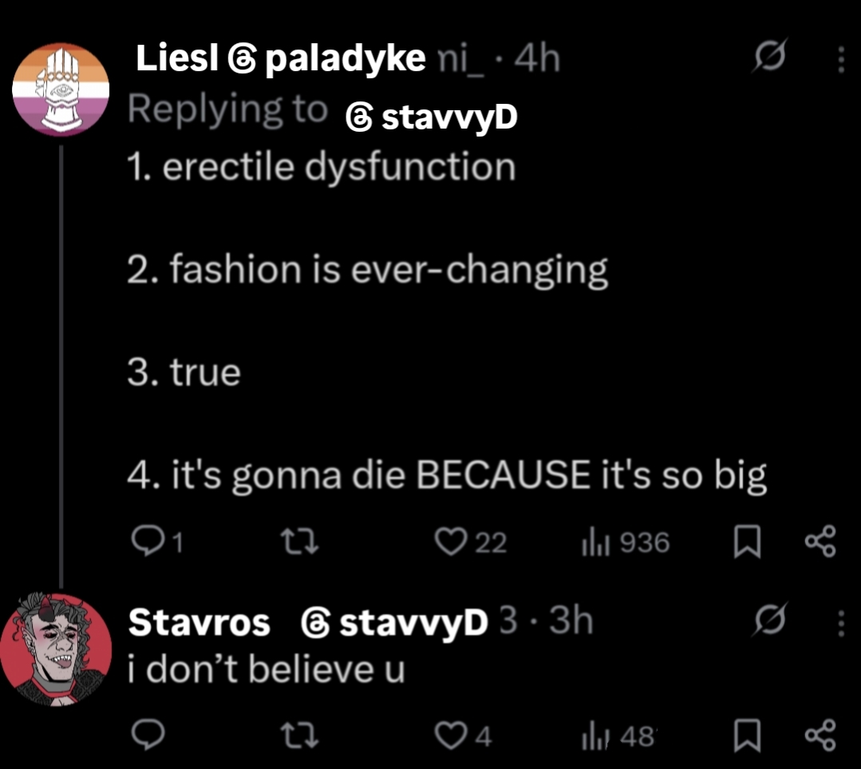Open Stavros's cartoon avatar profile picture
861x769 pixels.
click(56, 648)
